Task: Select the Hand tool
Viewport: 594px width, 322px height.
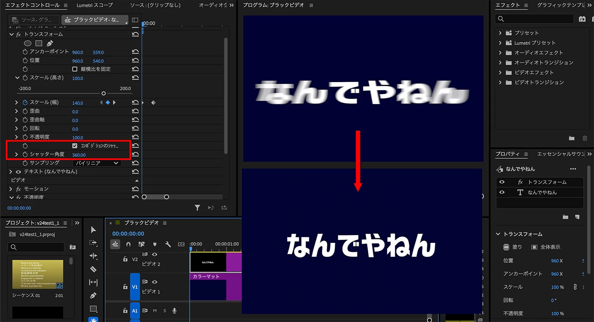Action: point(93,320)
